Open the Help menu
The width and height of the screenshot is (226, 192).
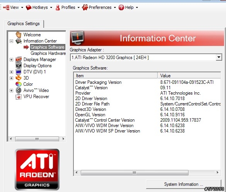coord(128,7)
